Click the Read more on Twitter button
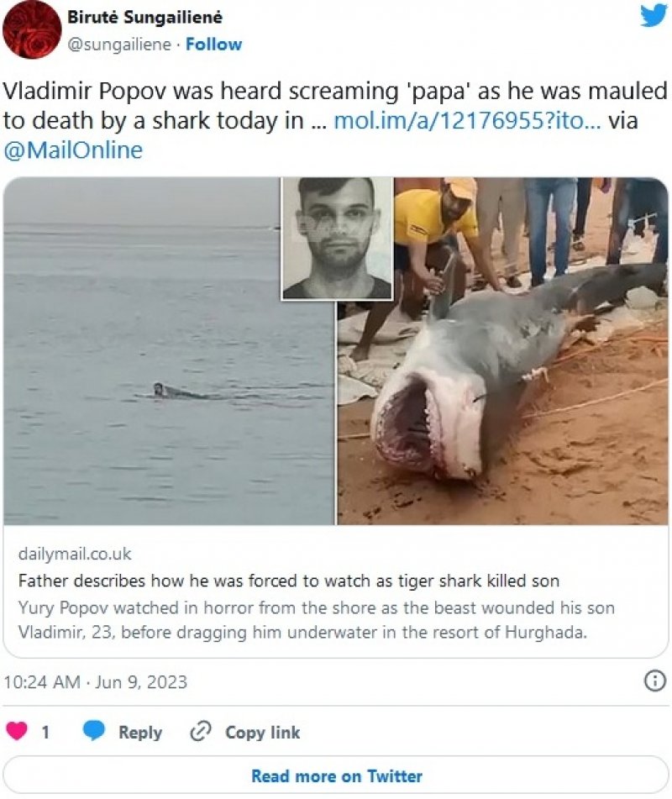 point(336,775)
